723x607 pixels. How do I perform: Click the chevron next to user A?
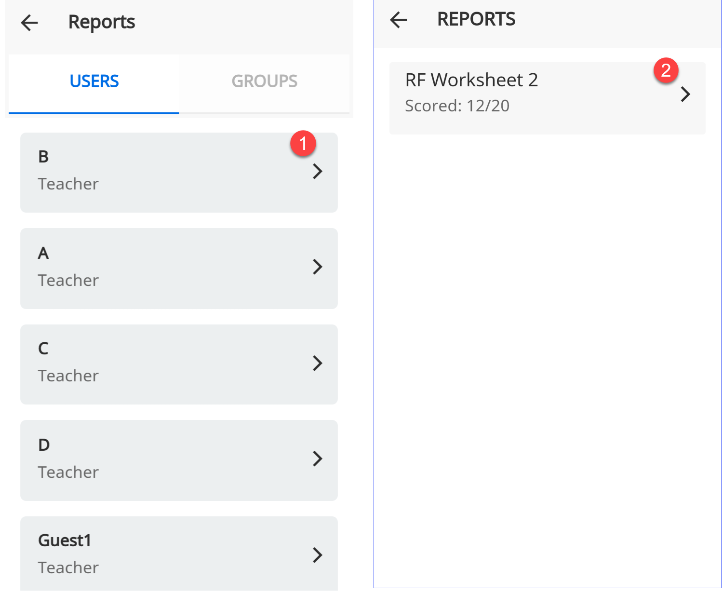317,267
